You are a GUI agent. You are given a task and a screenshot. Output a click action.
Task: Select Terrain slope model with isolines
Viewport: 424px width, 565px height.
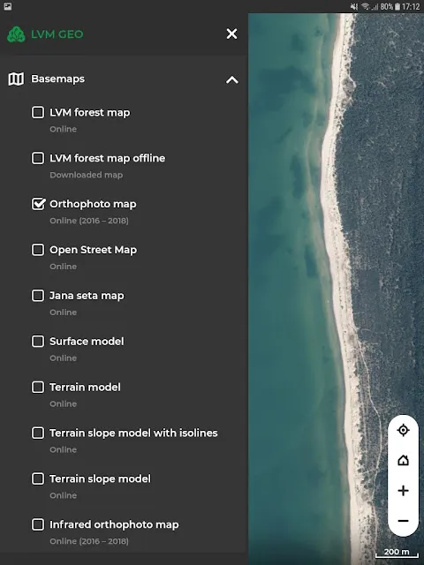[x=133, y=433]
